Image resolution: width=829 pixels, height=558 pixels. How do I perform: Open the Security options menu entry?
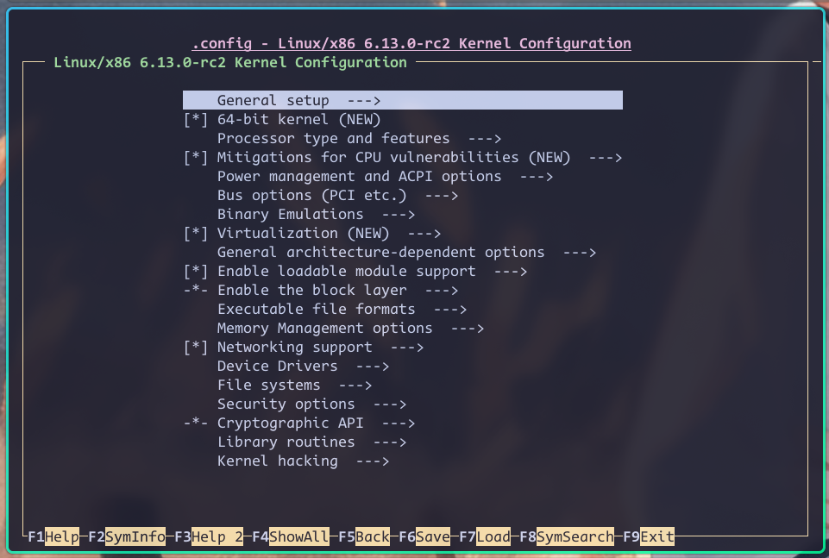pyautogui.click(x=286, y=404)
